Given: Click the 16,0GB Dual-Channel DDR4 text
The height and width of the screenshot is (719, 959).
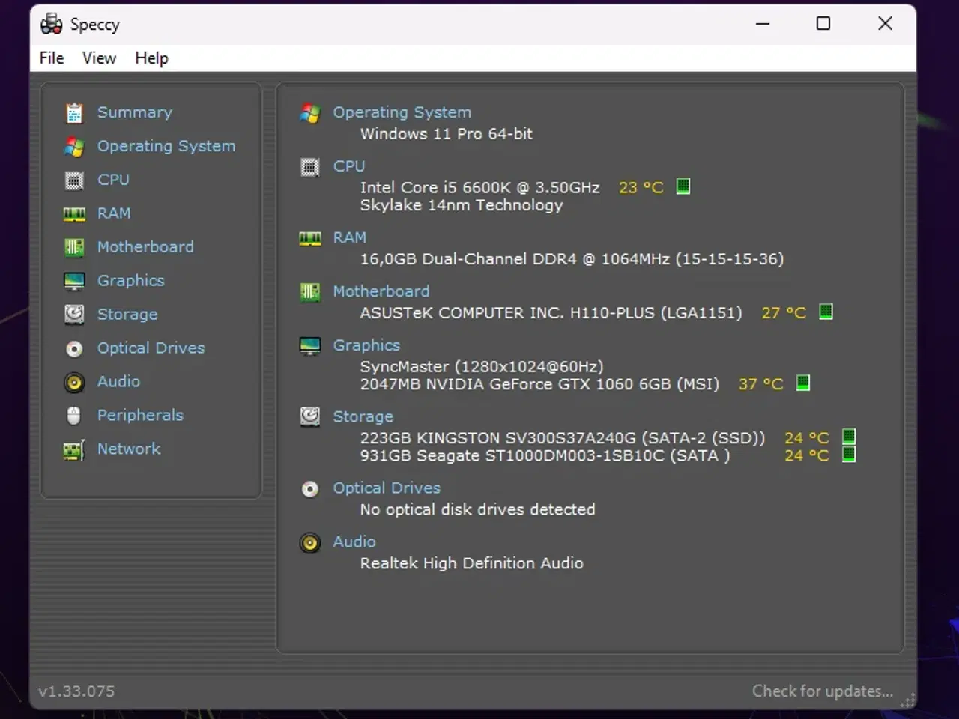Looking at the screenshot, I should [572, 259].
